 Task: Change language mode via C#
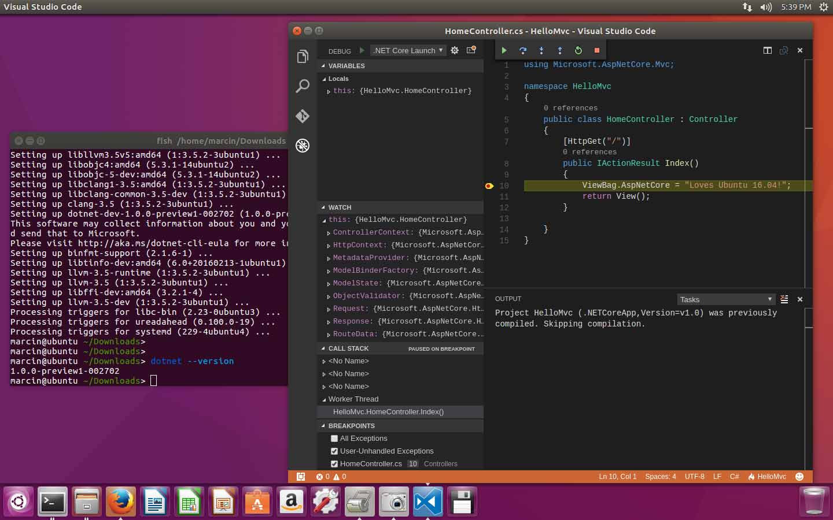coord(734,477)
